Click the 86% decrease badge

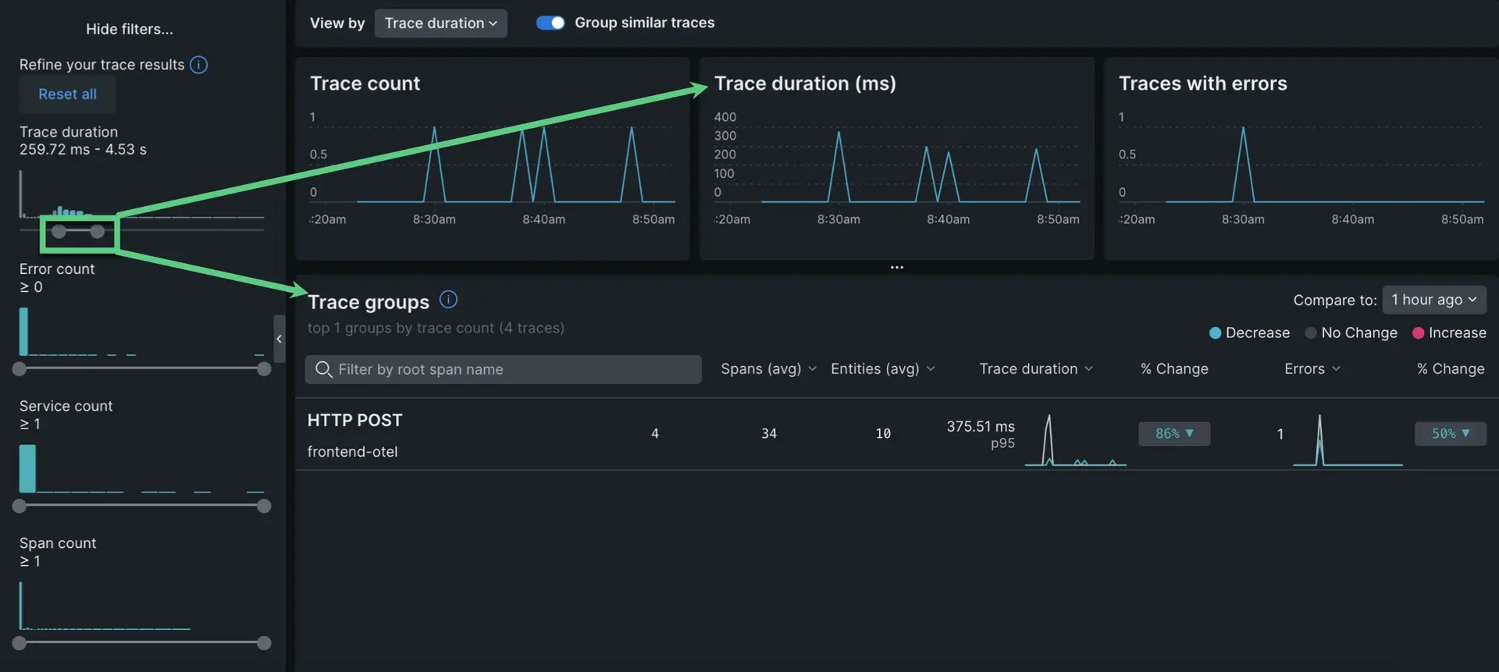coord(1173,434)
